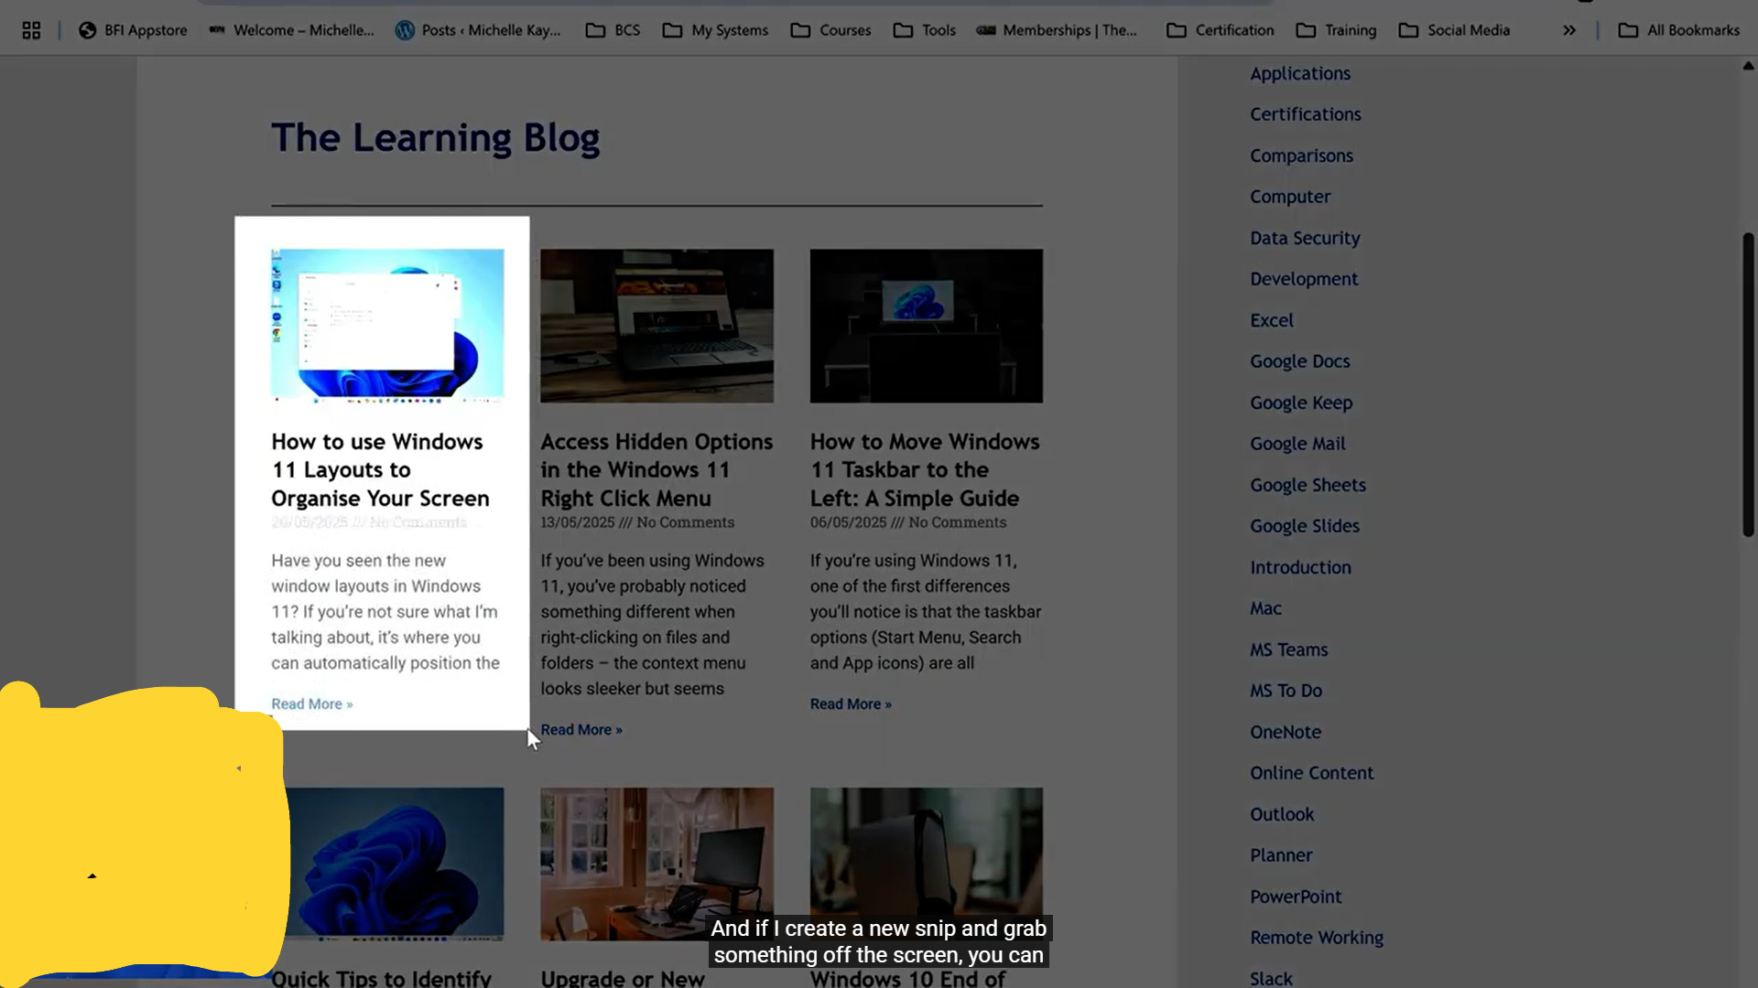Open the Certification bookmarks folder

click(1221, 30)
